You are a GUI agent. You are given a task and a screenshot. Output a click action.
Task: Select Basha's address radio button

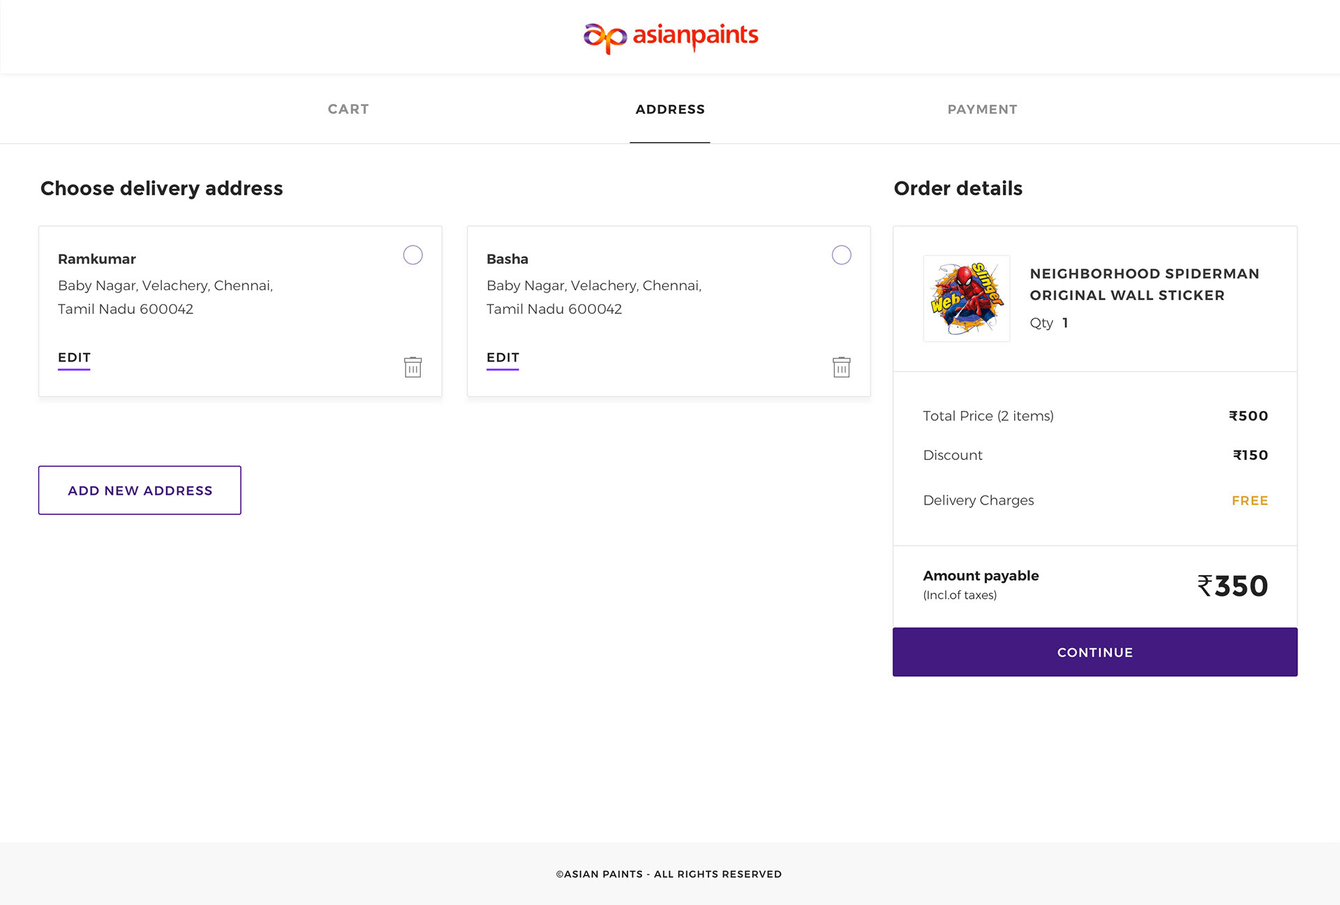click(841, 255)
